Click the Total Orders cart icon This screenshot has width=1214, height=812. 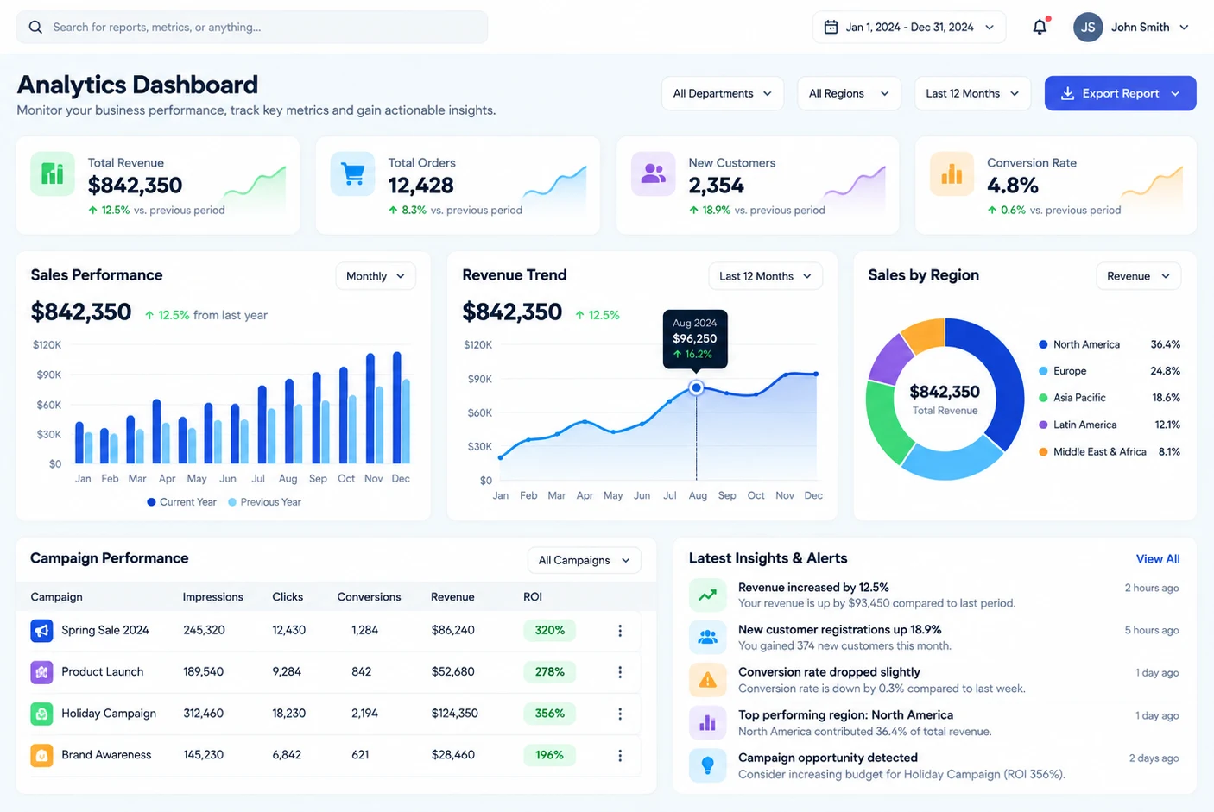tap(352, 173)
